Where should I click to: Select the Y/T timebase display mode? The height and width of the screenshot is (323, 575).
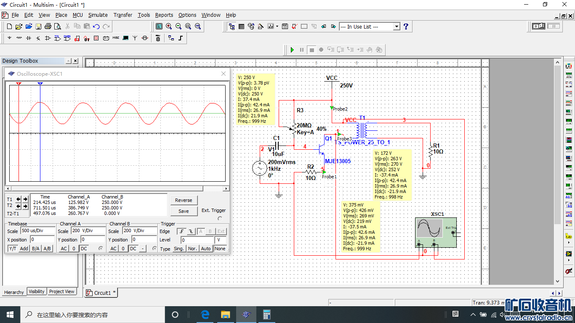pos(13,249)
